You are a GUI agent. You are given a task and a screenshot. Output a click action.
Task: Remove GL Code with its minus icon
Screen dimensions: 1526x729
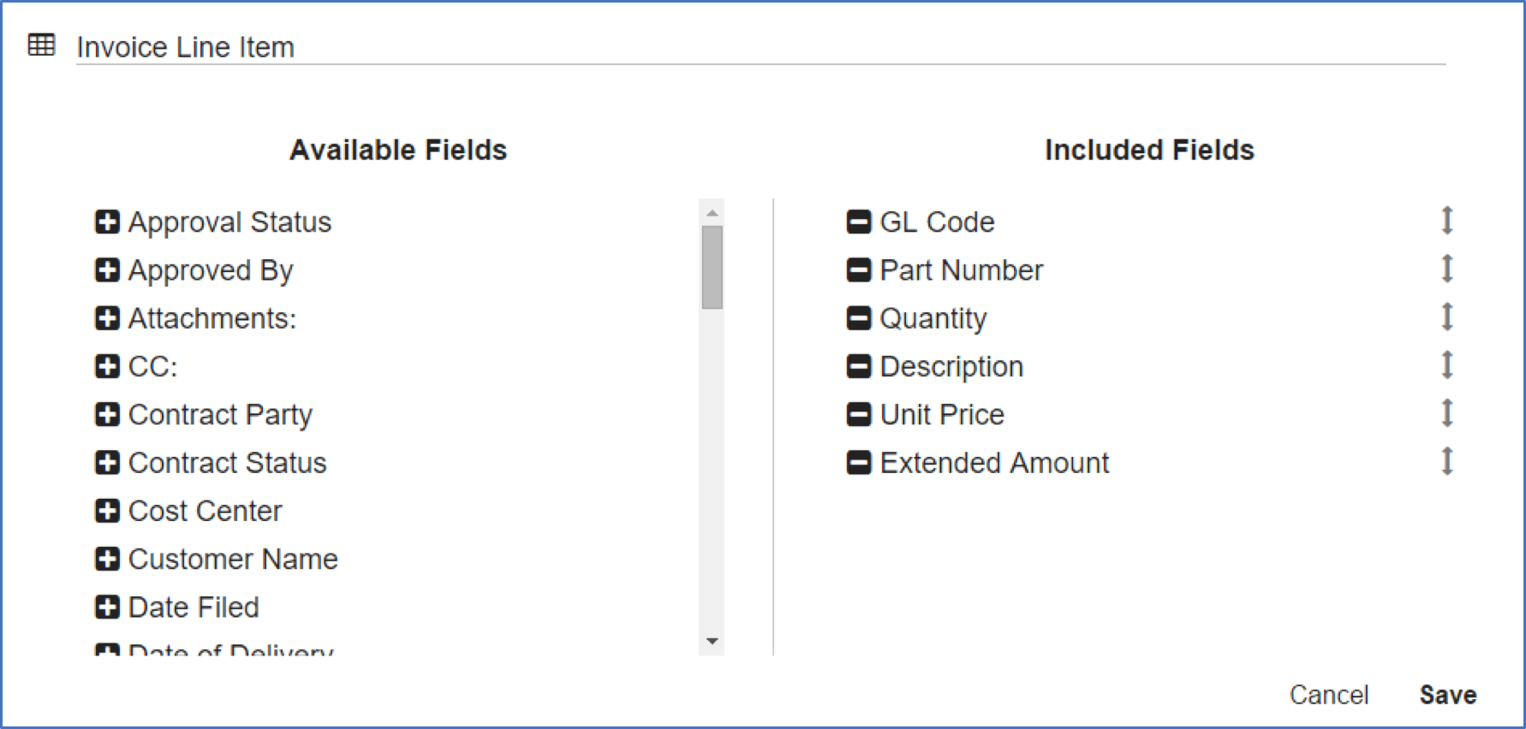pyautogui.click(x=858, y=222)
